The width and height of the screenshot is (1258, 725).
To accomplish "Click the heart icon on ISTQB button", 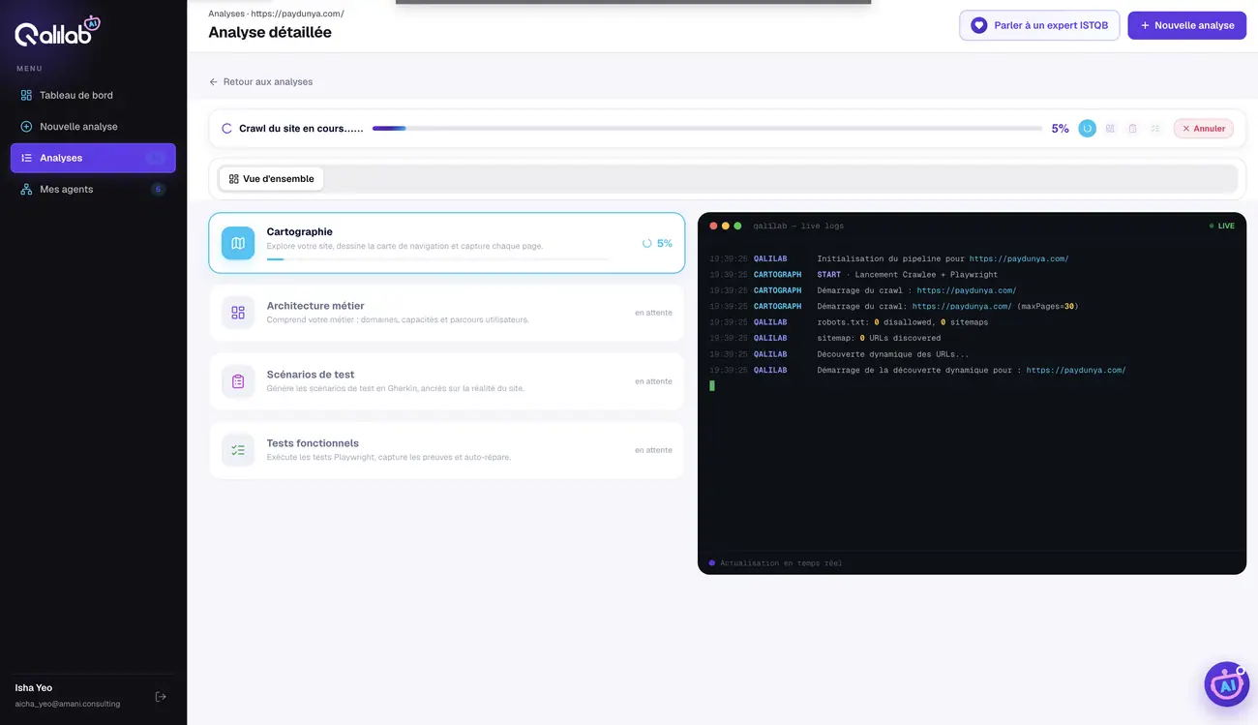I will 979,25.
